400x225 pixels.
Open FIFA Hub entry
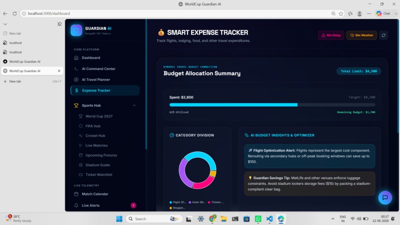point(93,126)
